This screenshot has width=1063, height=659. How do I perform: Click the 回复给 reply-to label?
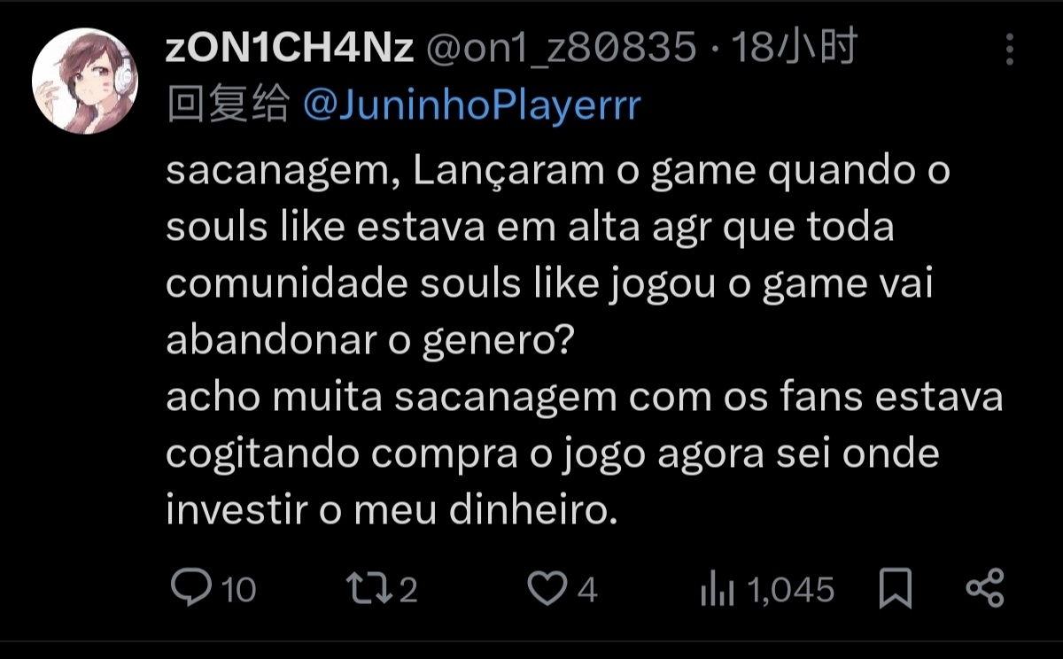228,106
